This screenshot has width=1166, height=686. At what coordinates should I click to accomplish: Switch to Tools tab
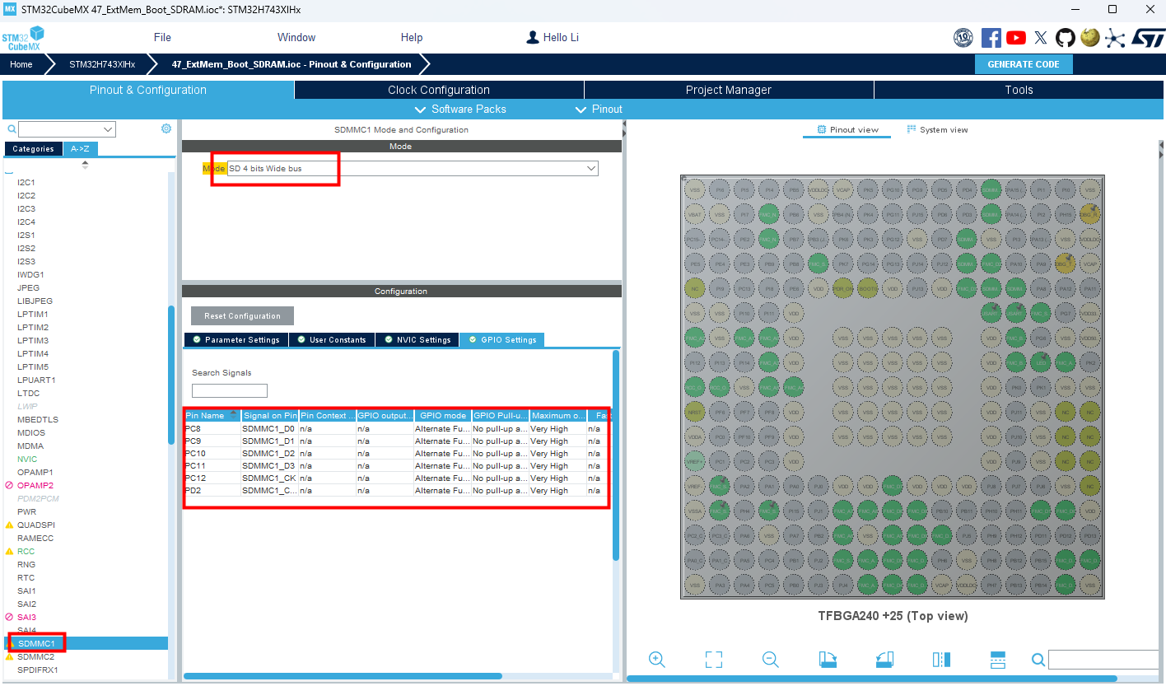pyautogui.click(x=1019, y=90)
